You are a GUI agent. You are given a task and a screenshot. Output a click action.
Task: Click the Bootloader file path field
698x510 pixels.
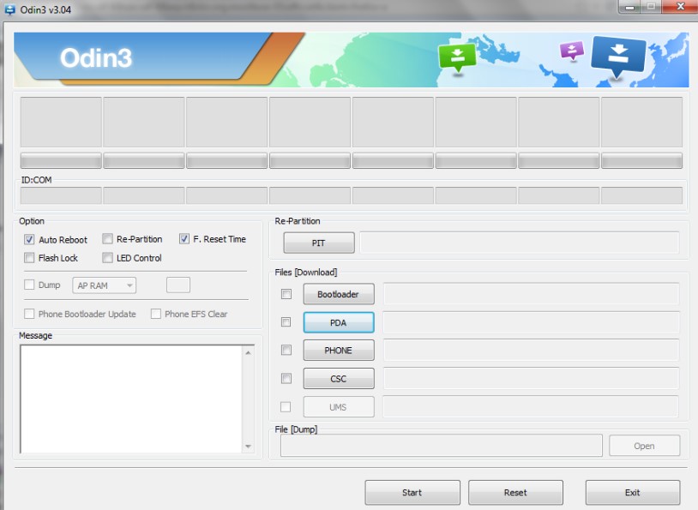click(531, 294)
